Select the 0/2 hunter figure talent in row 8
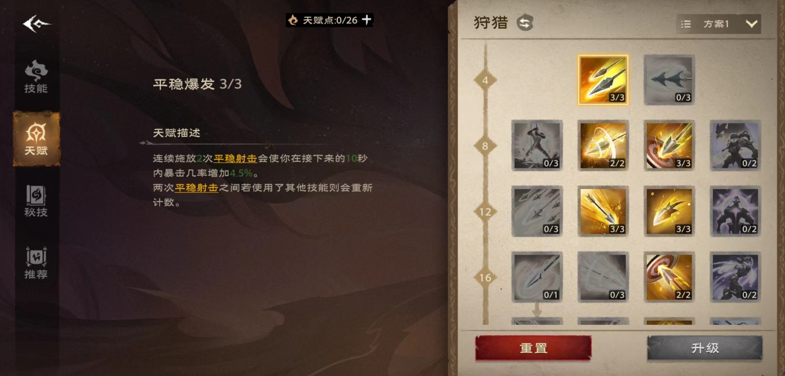 click(x=735, y=146)
